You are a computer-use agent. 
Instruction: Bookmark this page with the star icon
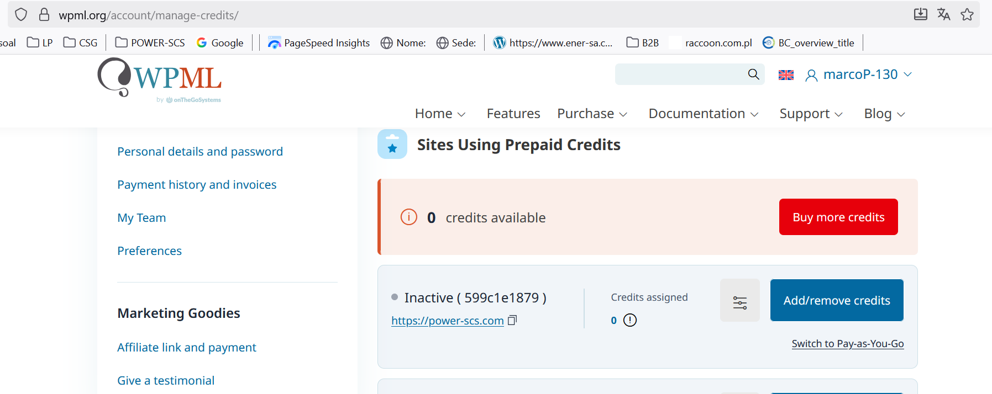click(967, 15)
